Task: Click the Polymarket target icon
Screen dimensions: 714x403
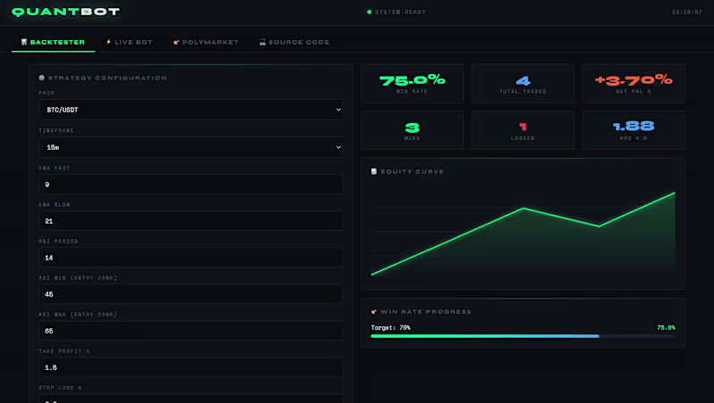Action: coord(176,42)
